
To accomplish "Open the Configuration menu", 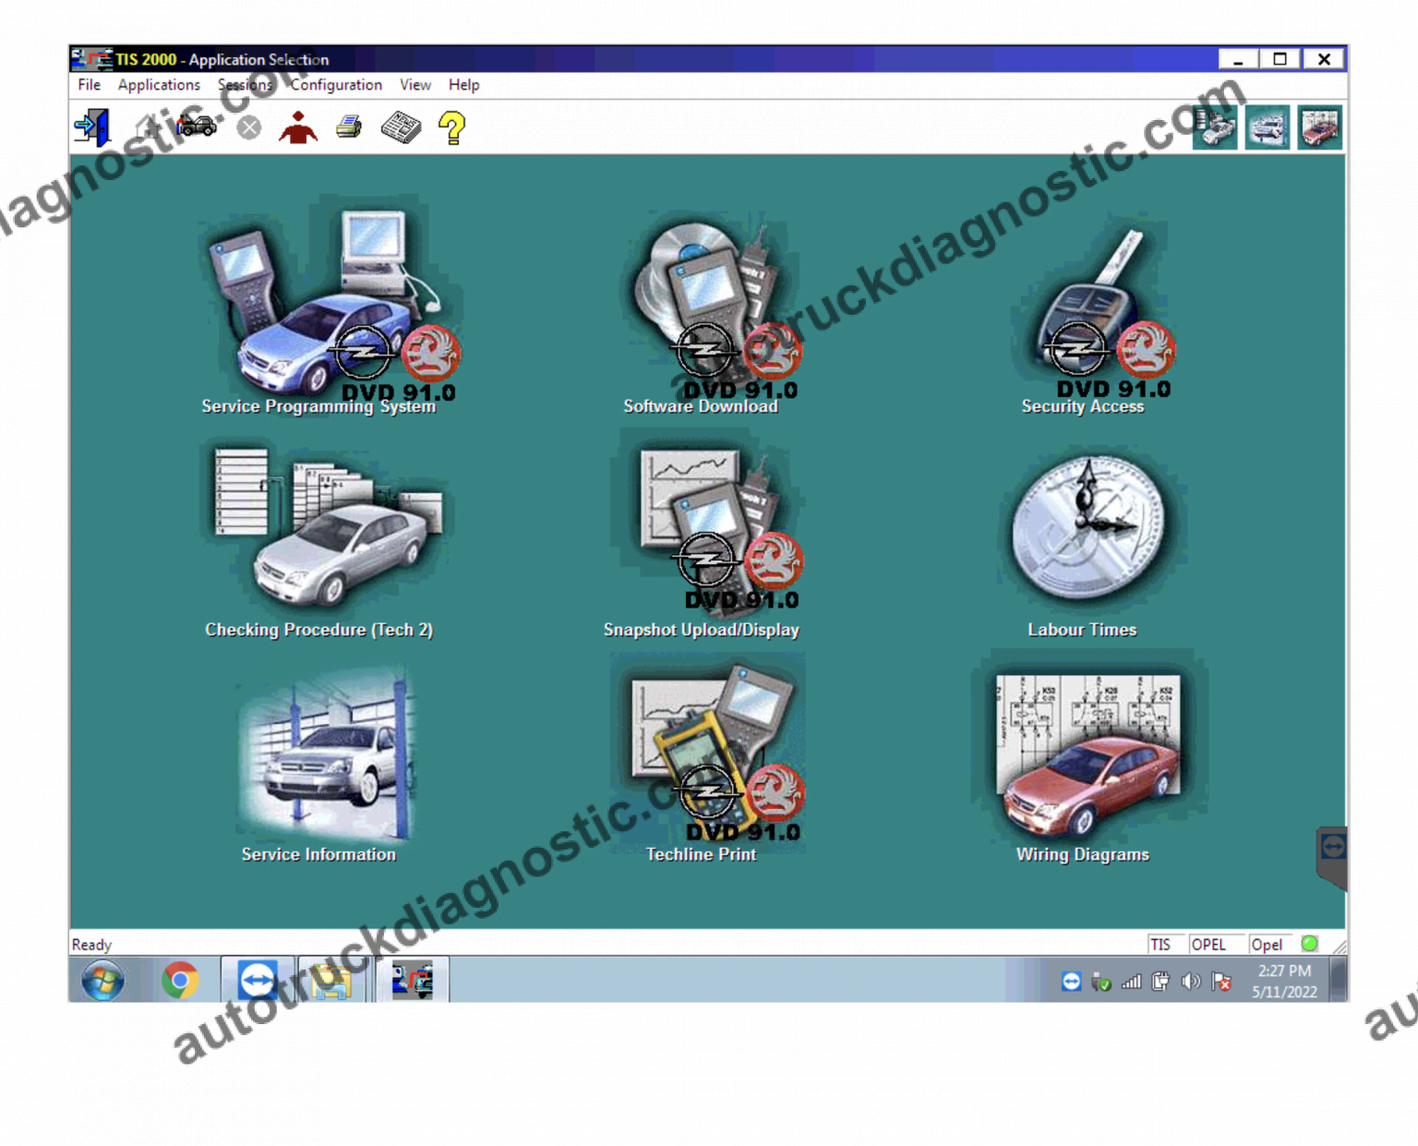I will click(336, 85).
